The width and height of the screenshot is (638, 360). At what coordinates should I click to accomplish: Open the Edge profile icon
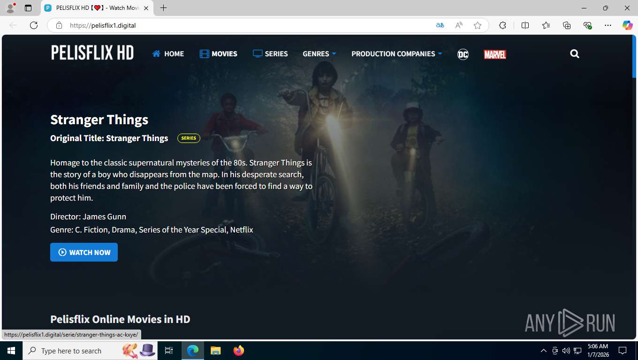[x=10, y=8]
